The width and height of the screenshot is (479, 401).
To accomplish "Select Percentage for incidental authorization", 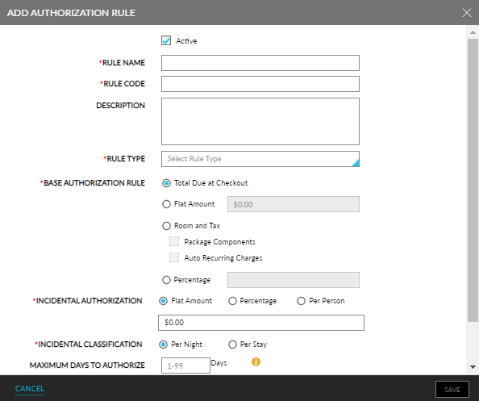I will click(232, 301).
